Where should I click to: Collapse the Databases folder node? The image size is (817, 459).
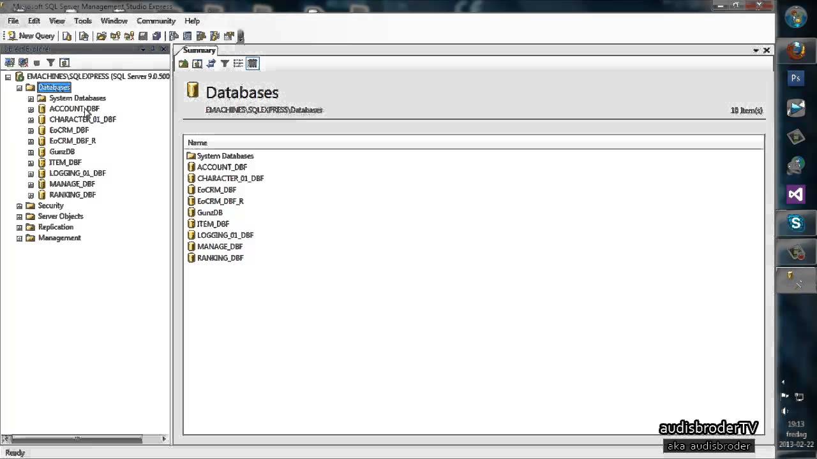pos(19,87)
